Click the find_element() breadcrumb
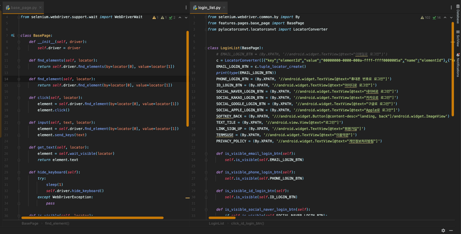The height and width of the screenshot is (234, 461). click(57, 224)
